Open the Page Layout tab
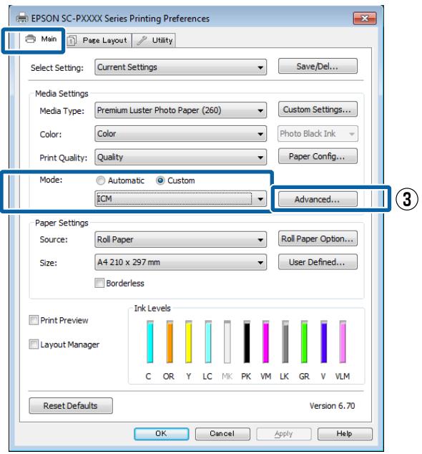 (98, 40)
